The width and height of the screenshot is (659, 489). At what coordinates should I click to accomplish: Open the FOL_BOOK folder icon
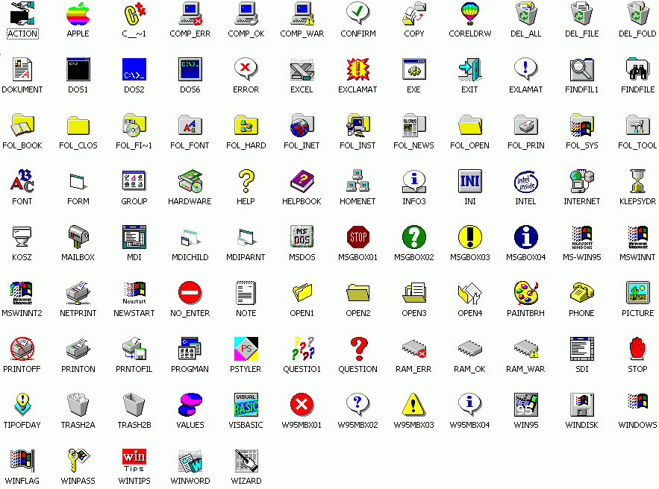[x=22, y=125]
